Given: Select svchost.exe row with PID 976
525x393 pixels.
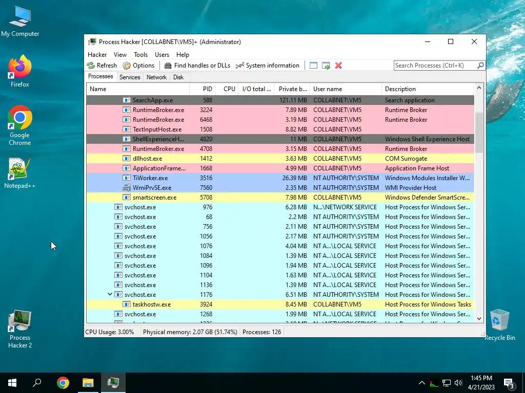Looking at the screenshot, I should point(280,207).
